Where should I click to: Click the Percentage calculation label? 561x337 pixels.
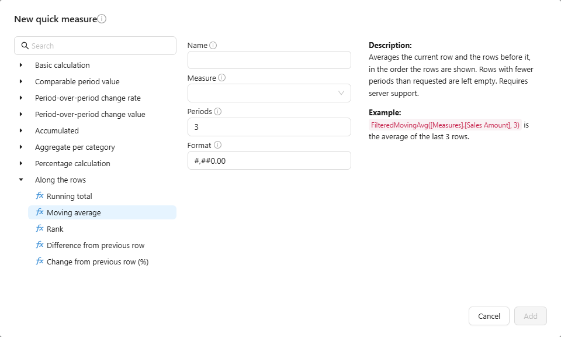(72, 163)
